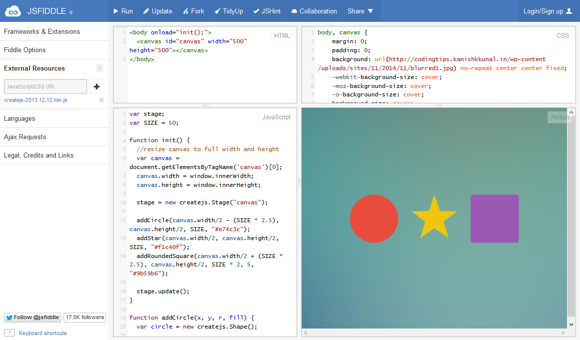Start a Collaboration session
The width and height of the screenshot is (580, 340).
pos(314,11)
